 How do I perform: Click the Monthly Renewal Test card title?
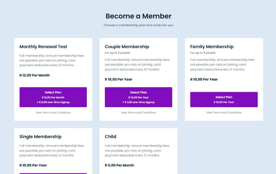43,47
